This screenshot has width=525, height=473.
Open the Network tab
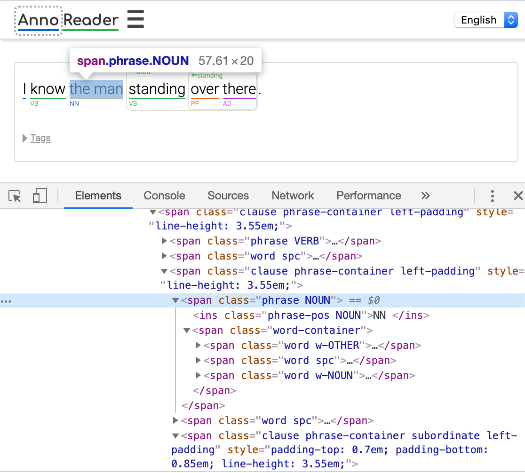[292, 196]
